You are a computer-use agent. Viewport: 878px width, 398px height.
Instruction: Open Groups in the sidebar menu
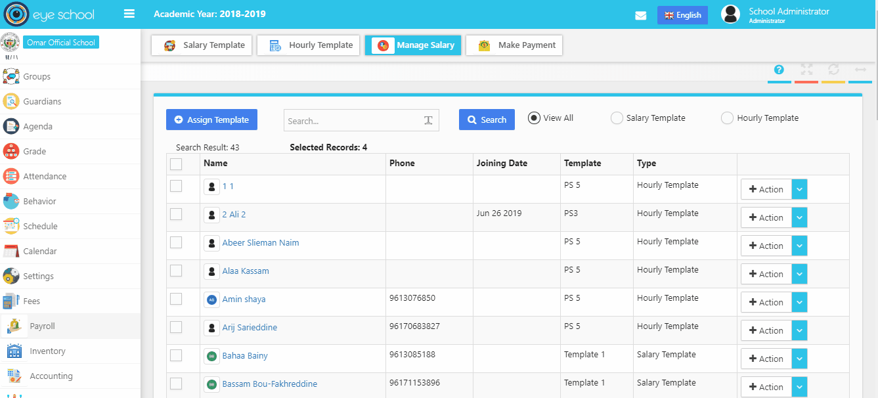pos(70,76)
